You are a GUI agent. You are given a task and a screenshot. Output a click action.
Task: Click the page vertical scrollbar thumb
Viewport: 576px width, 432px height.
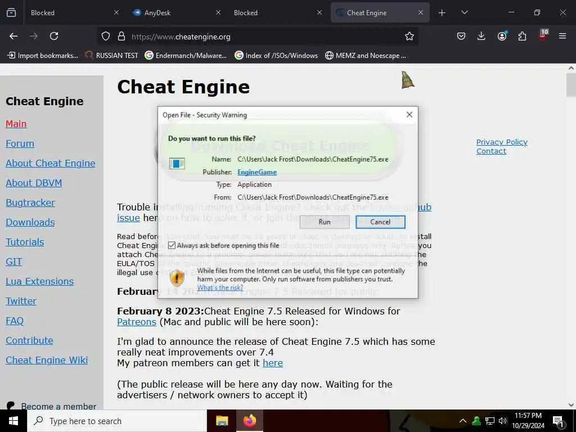571,84
